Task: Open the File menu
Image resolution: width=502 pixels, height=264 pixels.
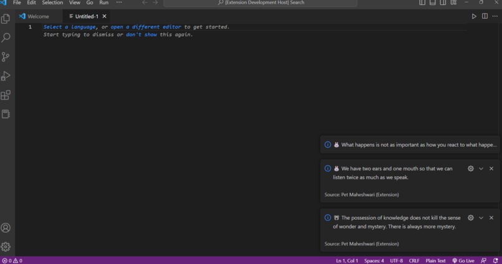Action: (17, 2)
